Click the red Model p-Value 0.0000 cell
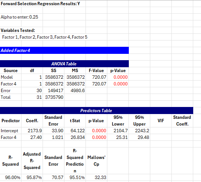 coord(118,77)
